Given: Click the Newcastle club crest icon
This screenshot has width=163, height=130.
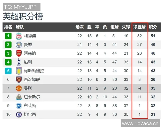Looking at the screenshot, I should tap(19, 97).
